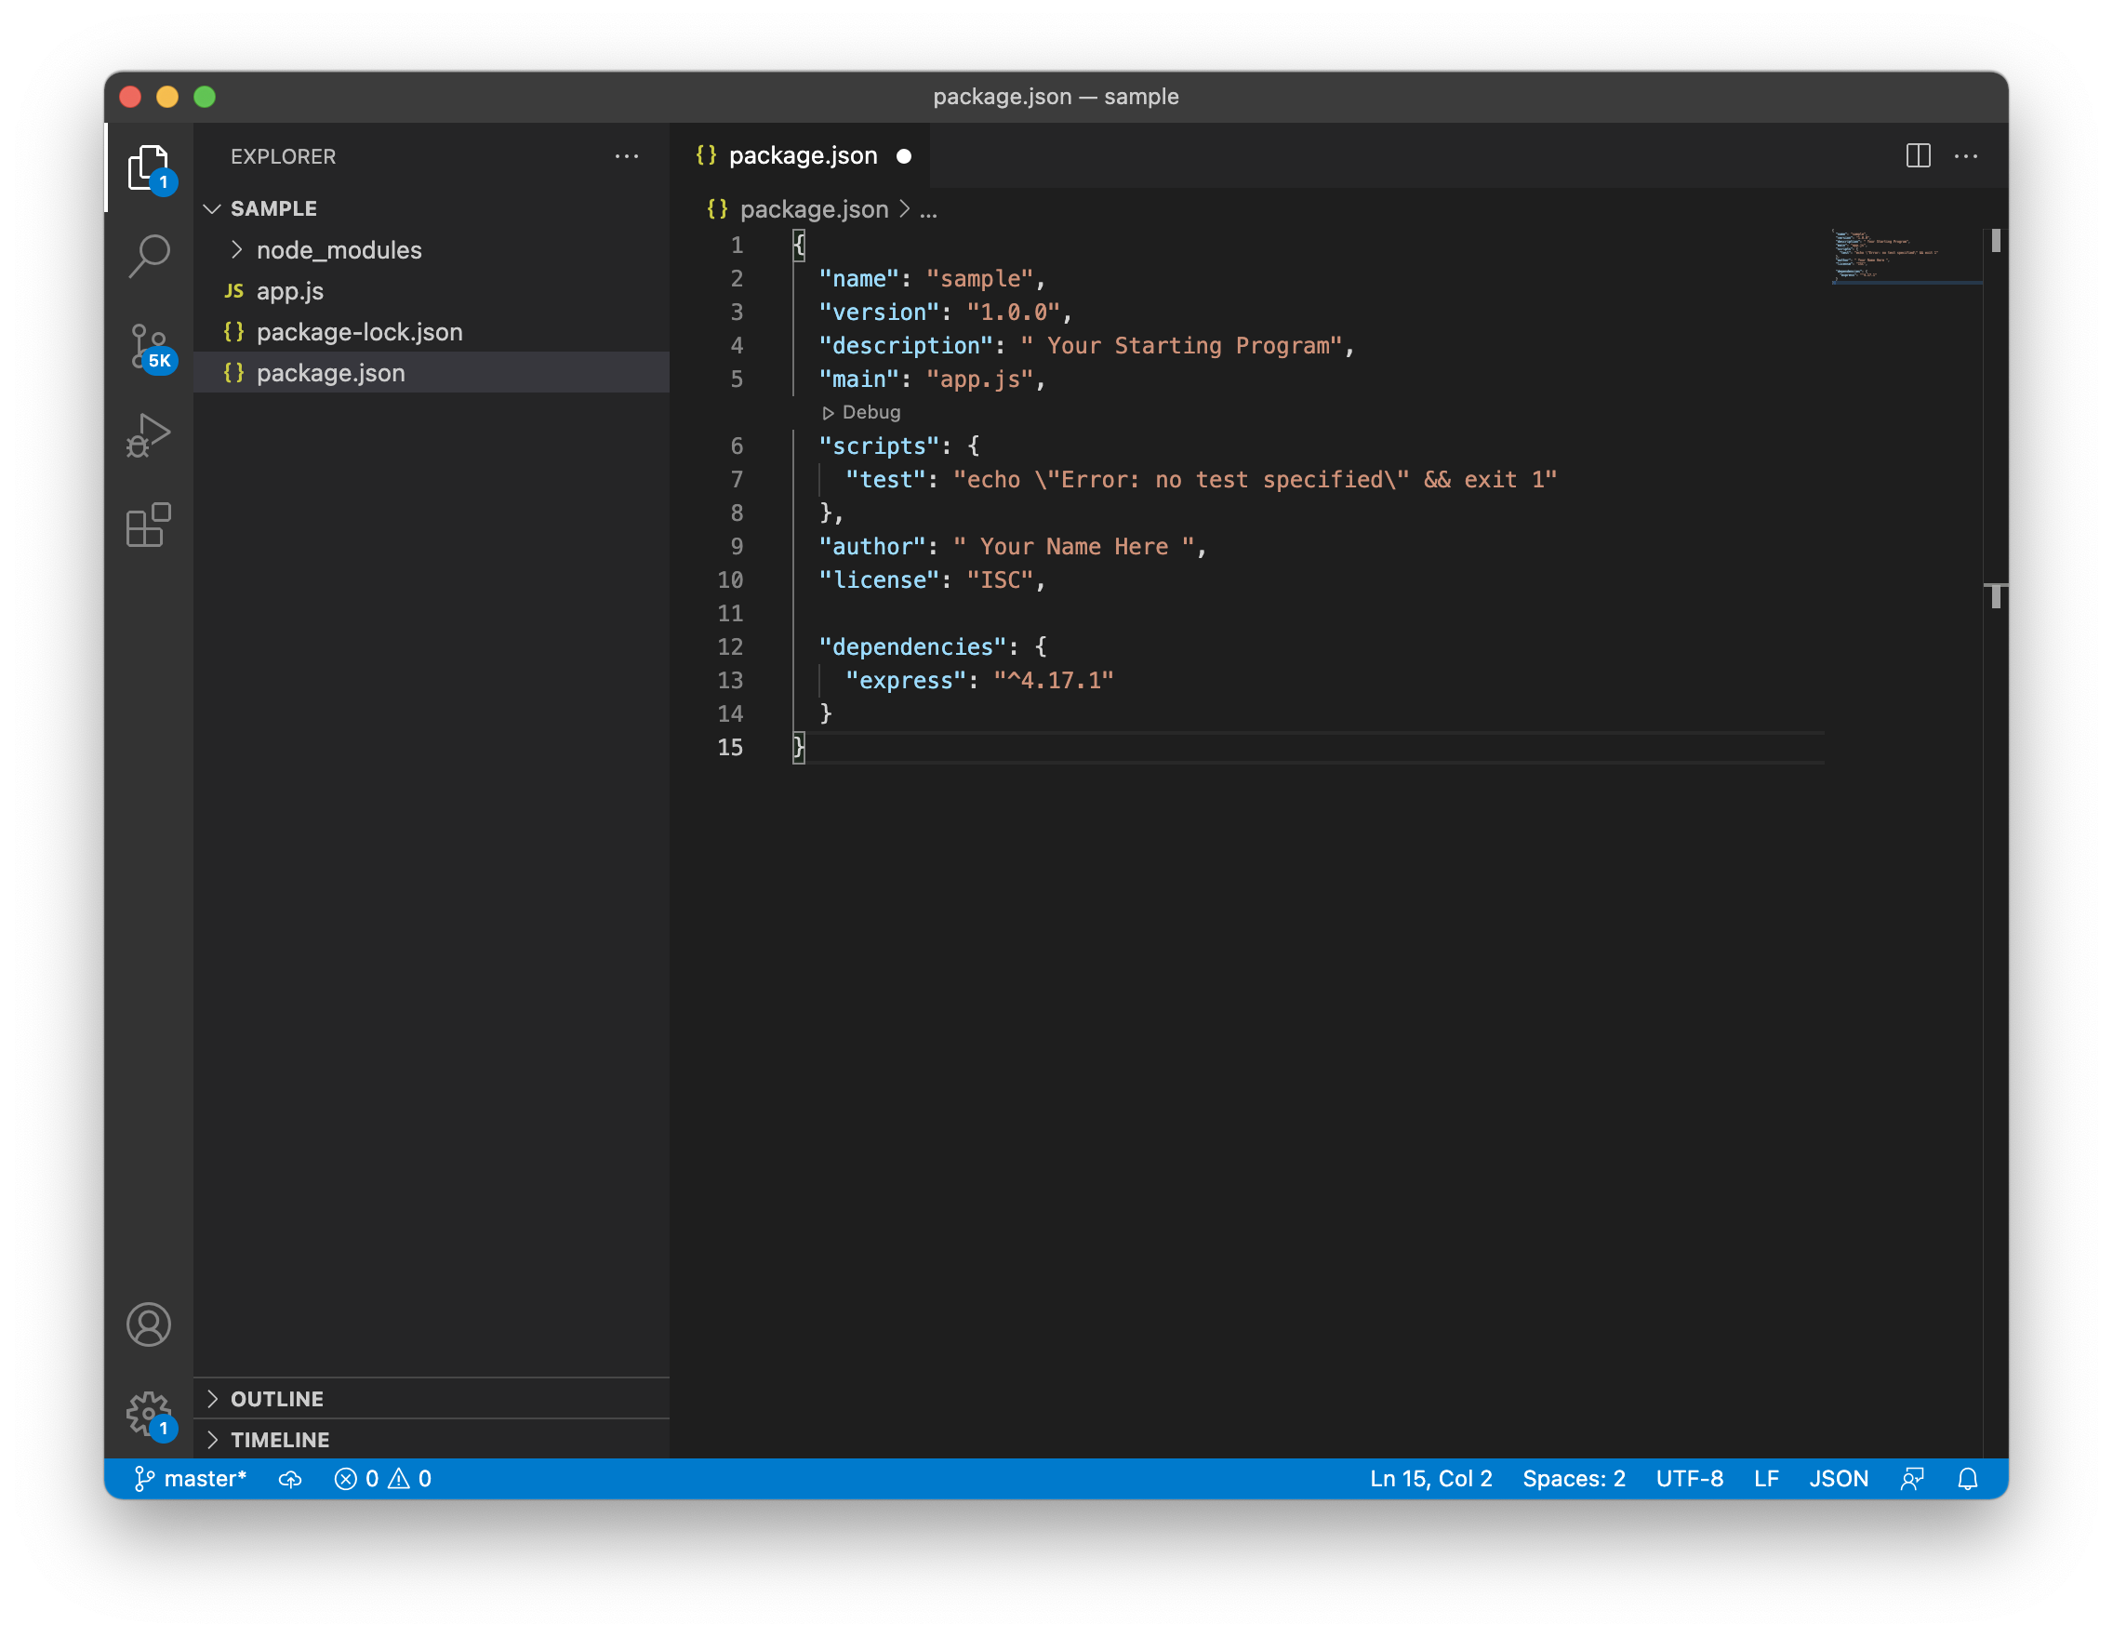Click the feedback icon in status bar

click(x=1912, y=1478)
